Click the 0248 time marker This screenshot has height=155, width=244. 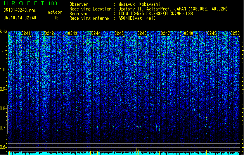tap(189, 33)
